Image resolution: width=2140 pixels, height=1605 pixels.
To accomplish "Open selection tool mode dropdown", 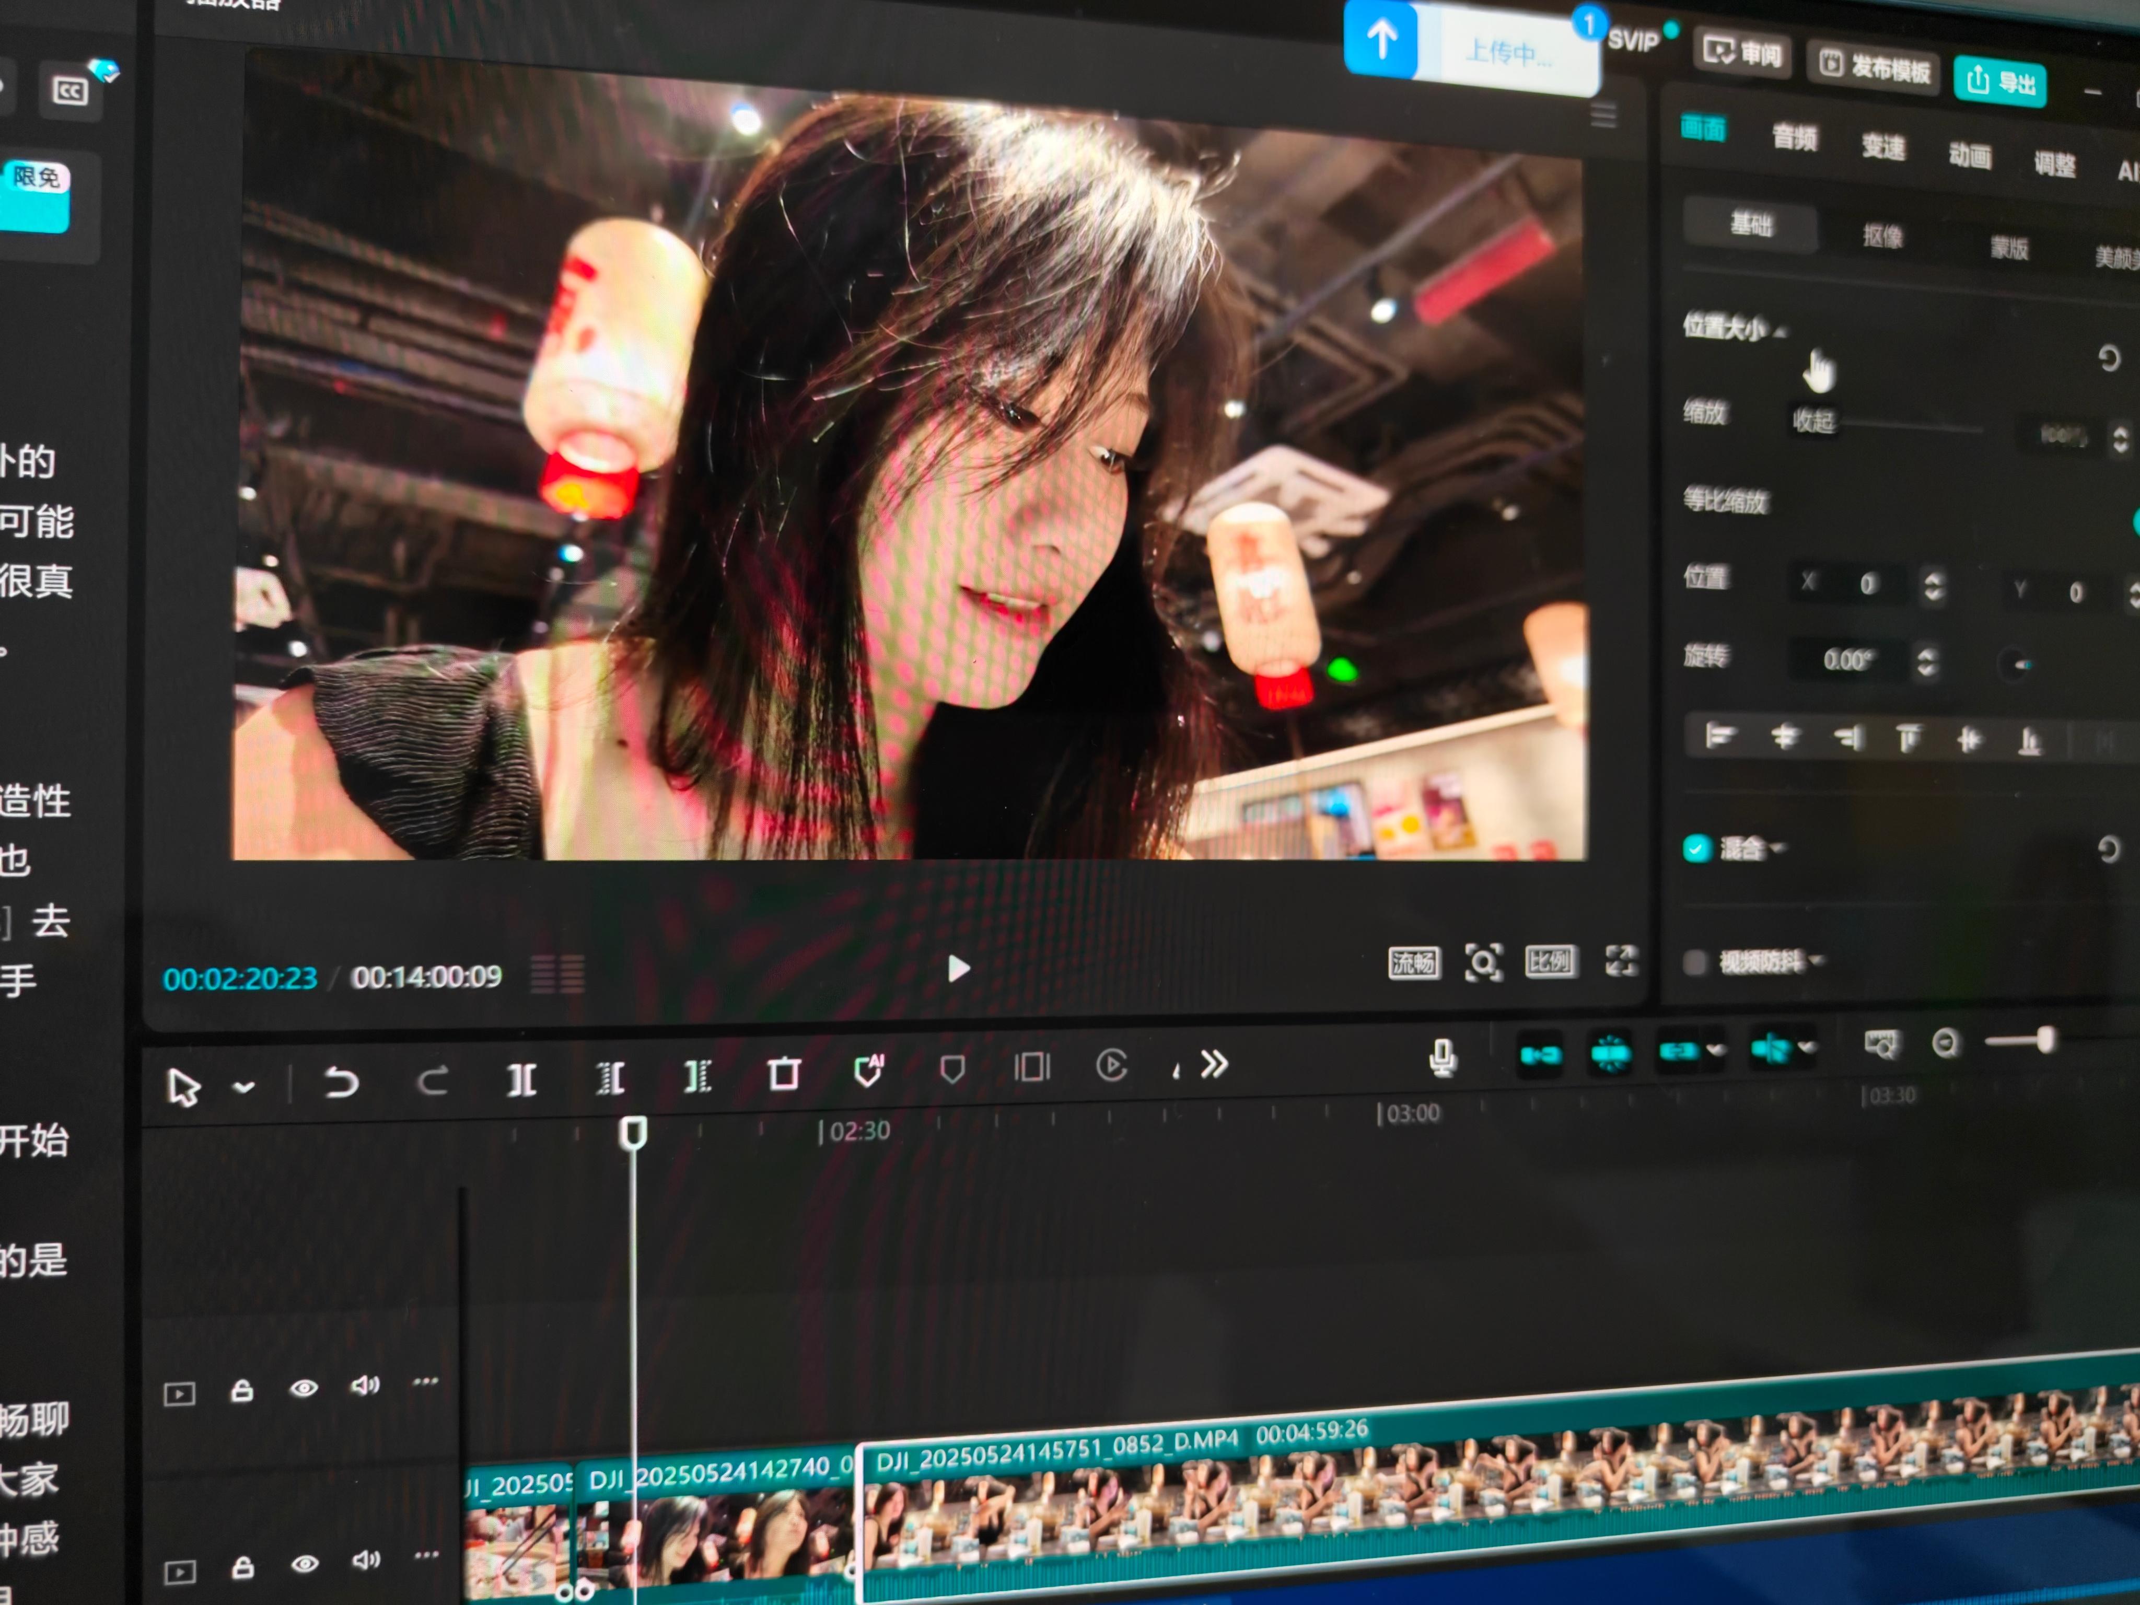I will 244,1087.
